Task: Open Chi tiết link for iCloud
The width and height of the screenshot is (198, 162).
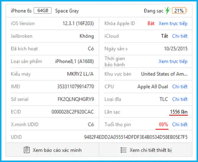Action: pyautogui.click(x=180, y=36)
